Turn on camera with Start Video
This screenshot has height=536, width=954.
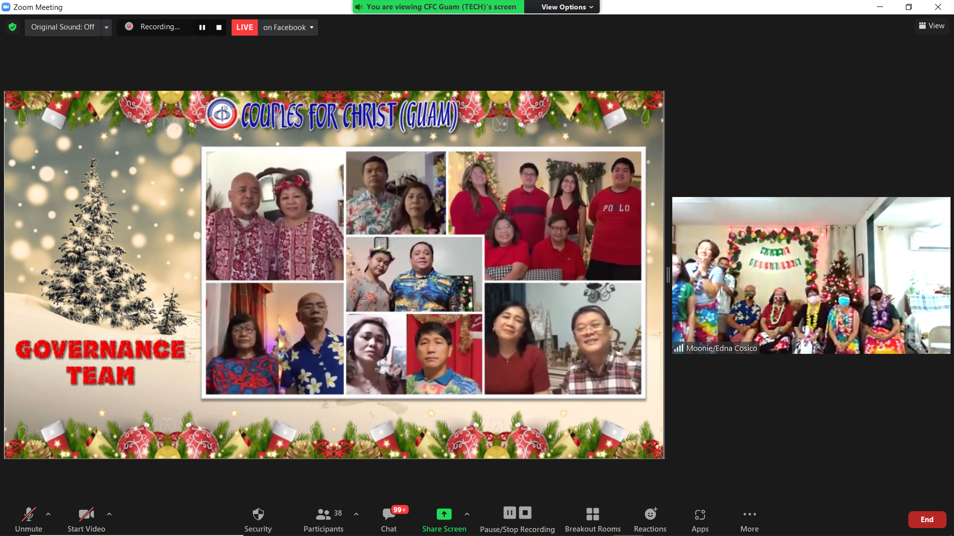tap(86, 520)
